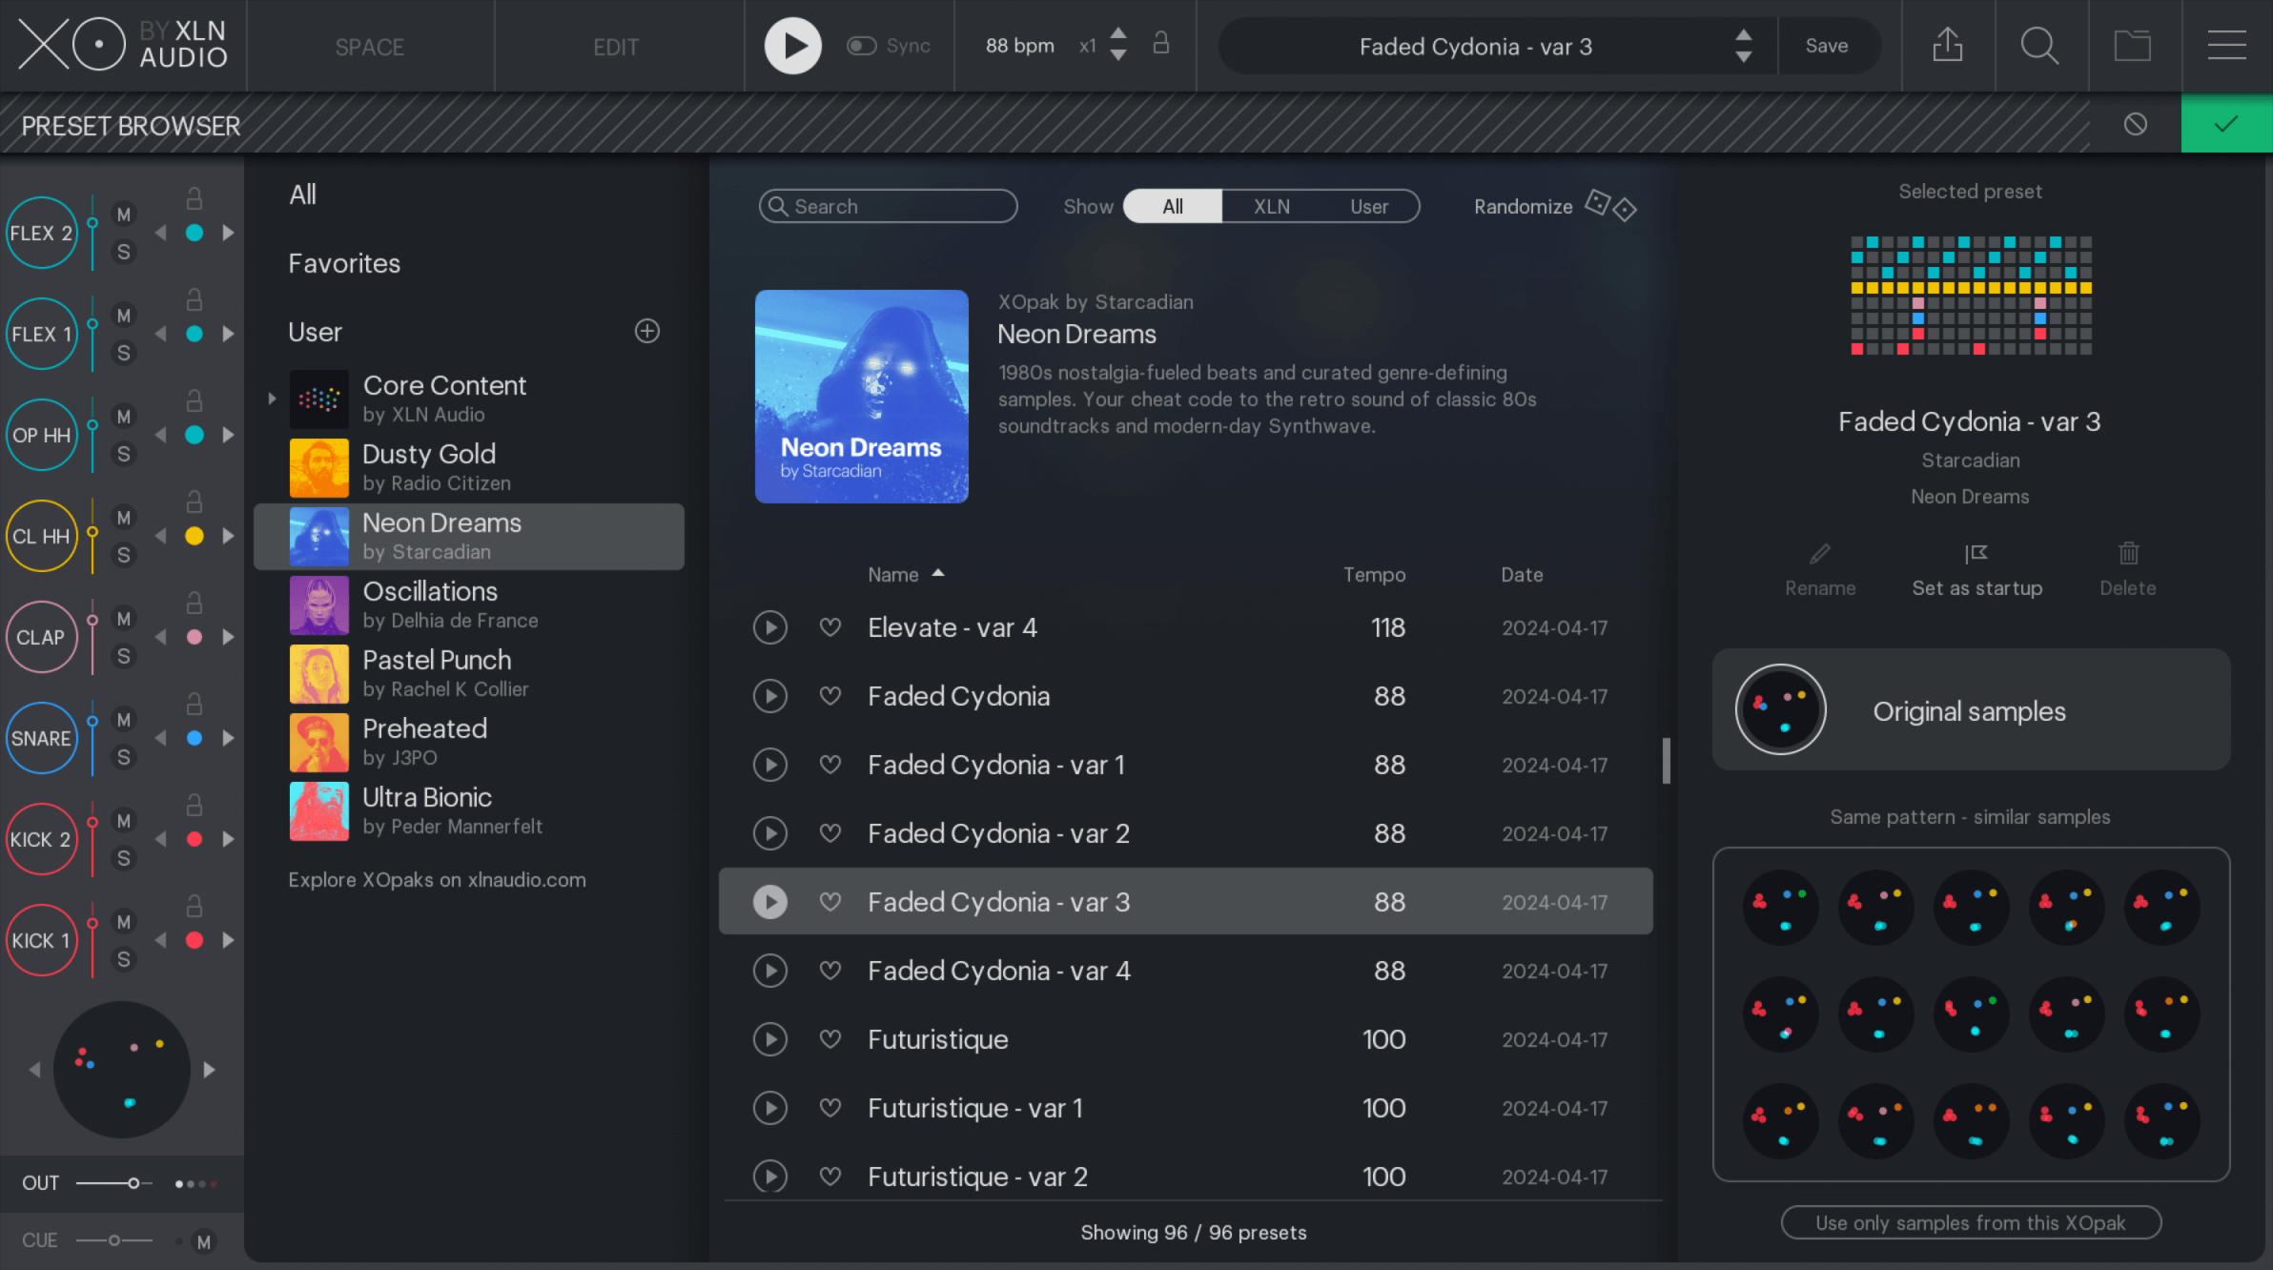Viewport: 2273px width, 1270px height.
Task: Click the SPACE navigation menu item
Action: 370,47
